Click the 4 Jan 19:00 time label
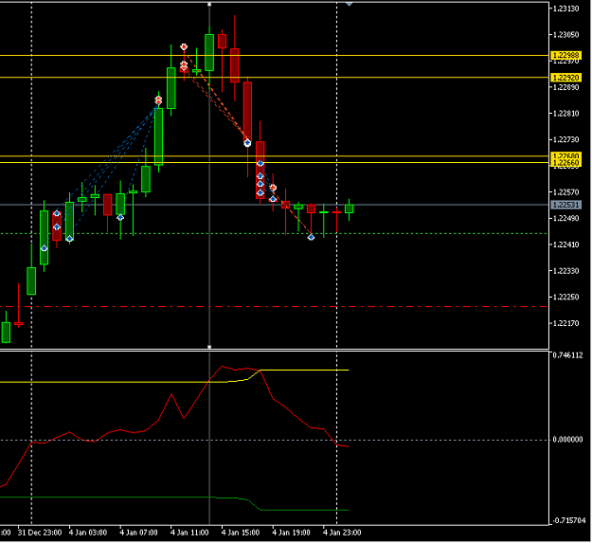Viewport: 592px width, 543px height. [x=292, y=533]
